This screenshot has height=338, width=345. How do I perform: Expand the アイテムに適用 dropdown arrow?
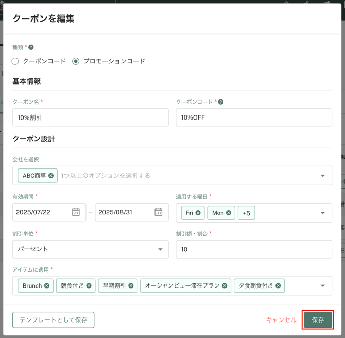click(x=323, y=286)
